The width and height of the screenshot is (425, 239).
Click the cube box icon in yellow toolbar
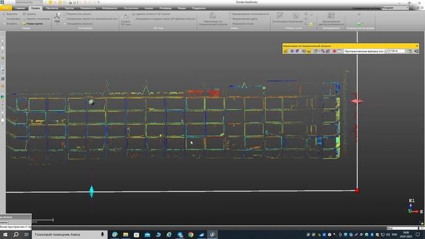[315, 51]
